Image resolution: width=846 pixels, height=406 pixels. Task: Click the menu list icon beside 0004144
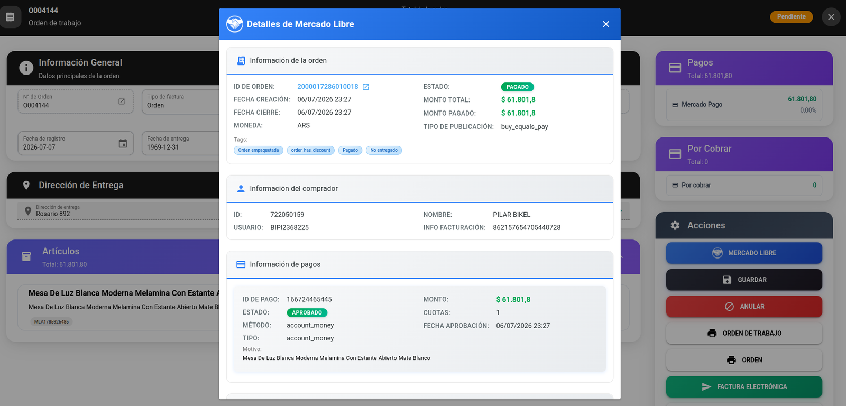[x=10, y=17]
